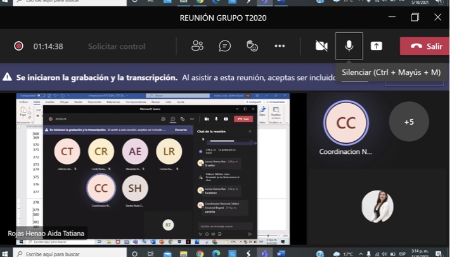Viewport: 452px width, 257px height.
Task: Switch to Microsoft Teams in the taskbar
Action: coord(264,254)
